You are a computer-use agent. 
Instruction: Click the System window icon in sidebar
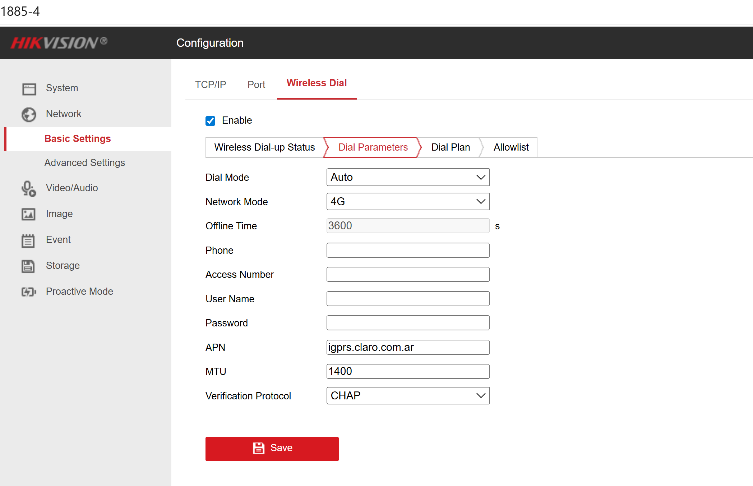point(29,88)
